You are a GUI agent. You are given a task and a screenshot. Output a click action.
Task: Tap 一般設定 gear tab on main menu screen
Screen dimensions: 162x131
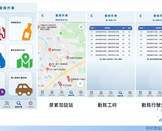[x=30, y=104]
